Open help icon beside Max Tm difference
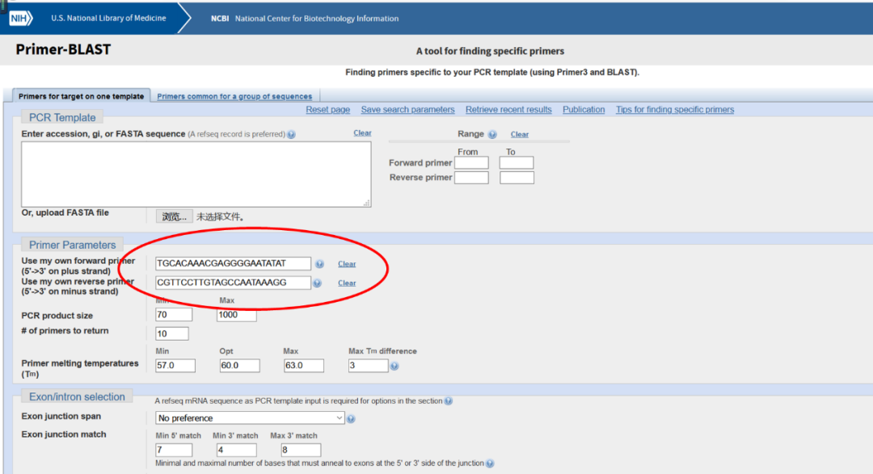873x474 pixels. tap(394, 366)
